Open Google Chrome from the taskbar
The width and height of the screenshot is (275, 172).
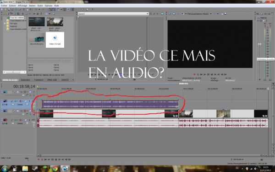pos(55,169)
